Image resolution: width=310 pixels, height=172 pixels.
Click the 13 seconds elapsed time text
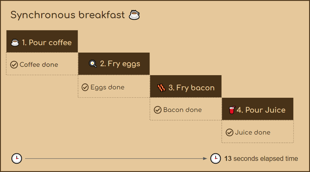[x=261, y=158]
